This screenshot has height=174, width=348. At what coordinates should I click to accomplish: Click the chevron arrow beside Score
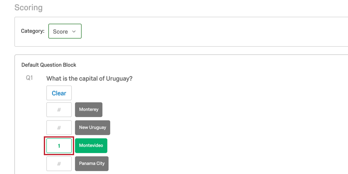tap(74, 32)
